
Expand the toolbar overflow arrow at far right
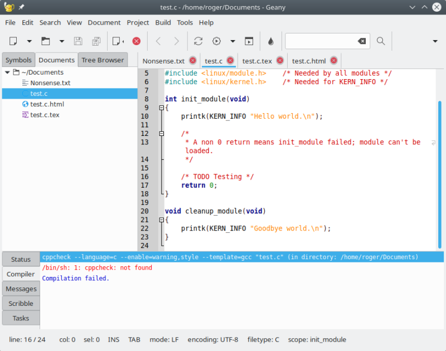(435, 41)
